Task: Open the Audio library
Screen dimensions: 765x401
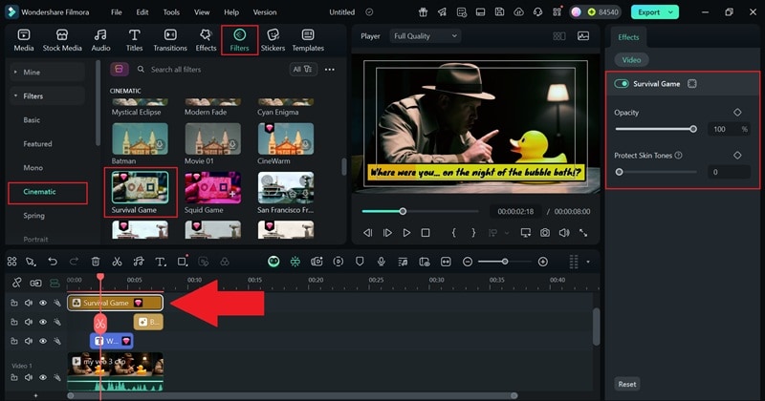Action: [100, 40]
